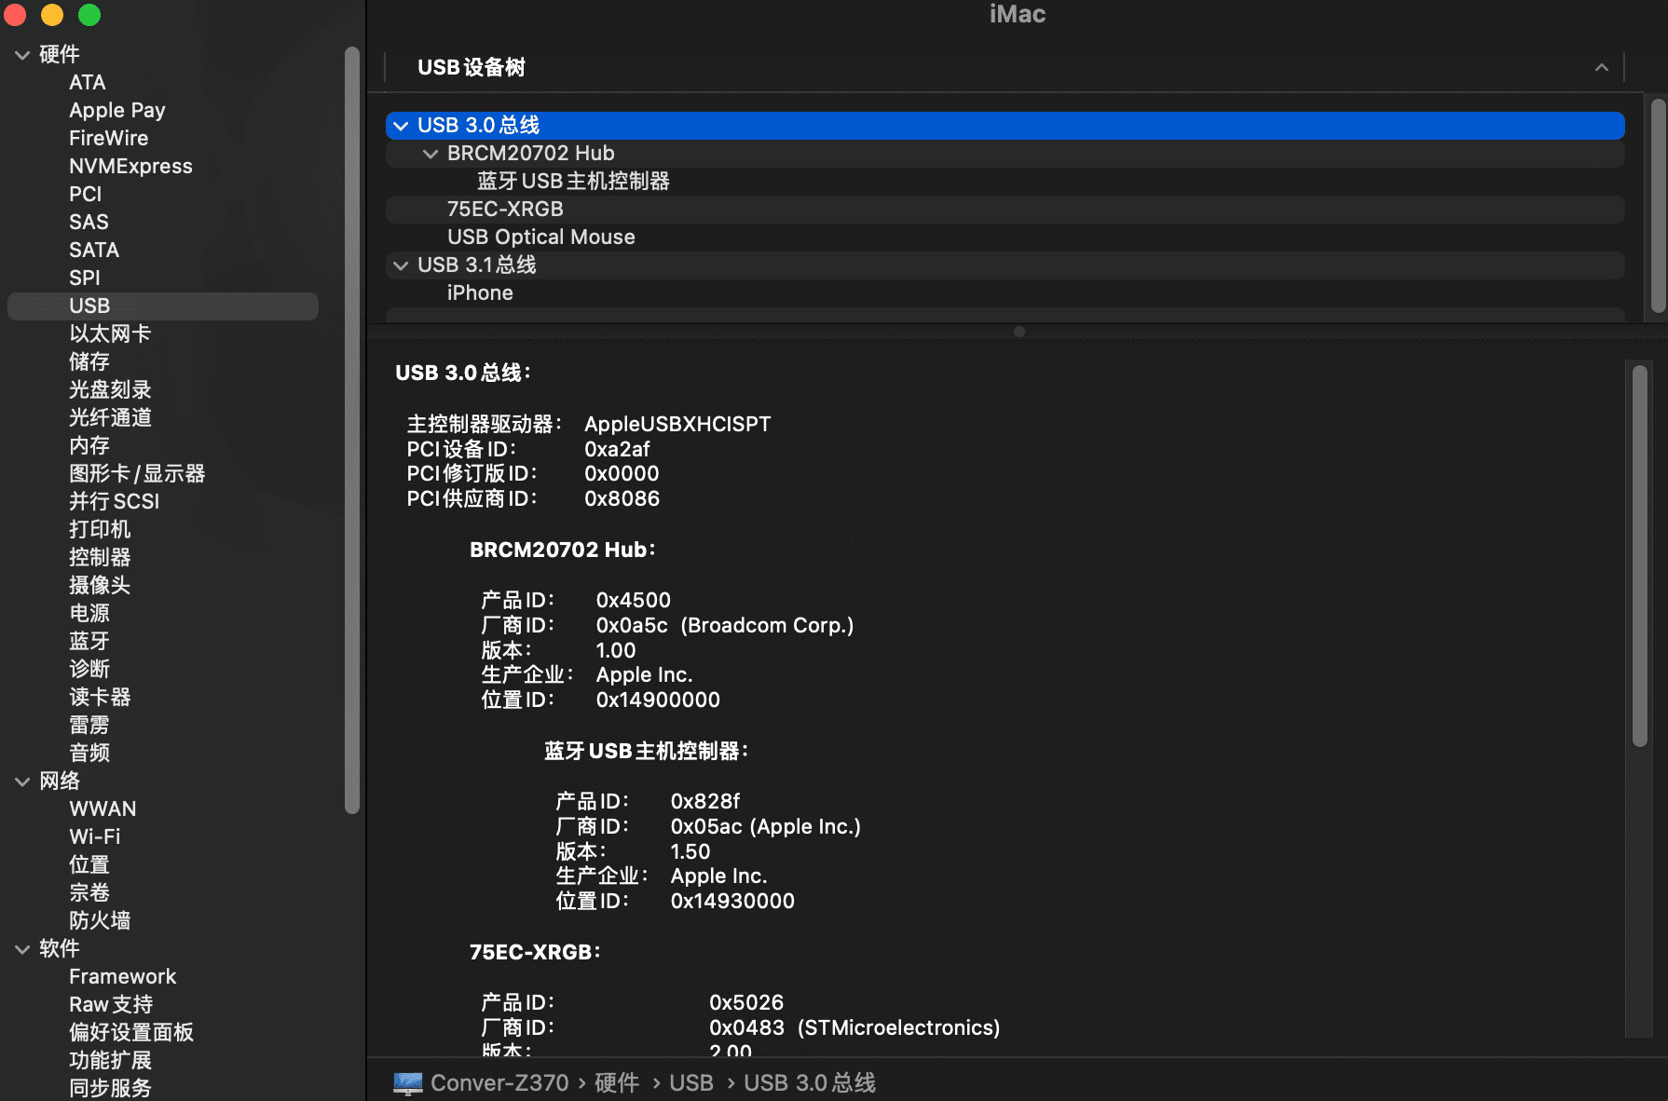Select 位置 under 网络
1668x1101 pixels.
tap(89, 864)
